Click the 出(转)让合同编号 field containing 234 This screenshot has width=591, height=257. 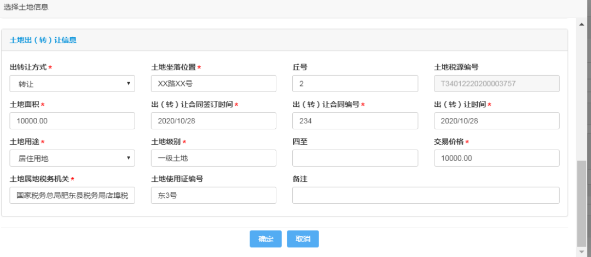355,121
